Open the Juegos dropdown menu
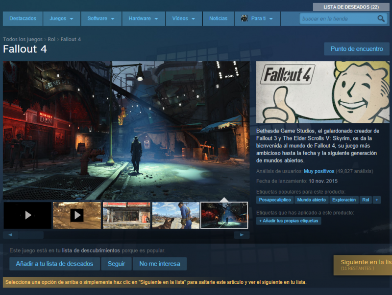The image size is (392, 295). tap(62, 19)
